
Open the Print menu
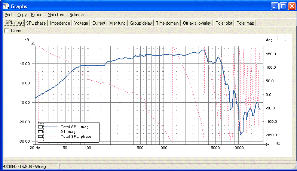pyautogui.click(x=9, y=15)
